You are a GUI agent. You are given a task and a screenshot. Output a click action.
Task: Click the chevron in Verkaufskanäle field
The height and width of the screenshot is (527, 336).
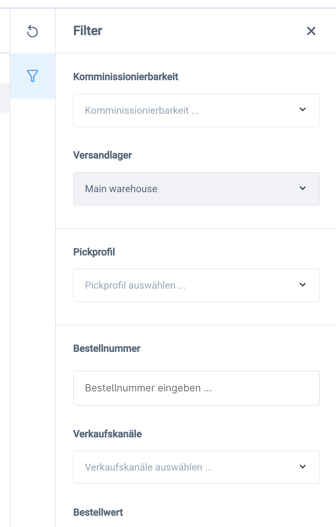coord(302,467)
